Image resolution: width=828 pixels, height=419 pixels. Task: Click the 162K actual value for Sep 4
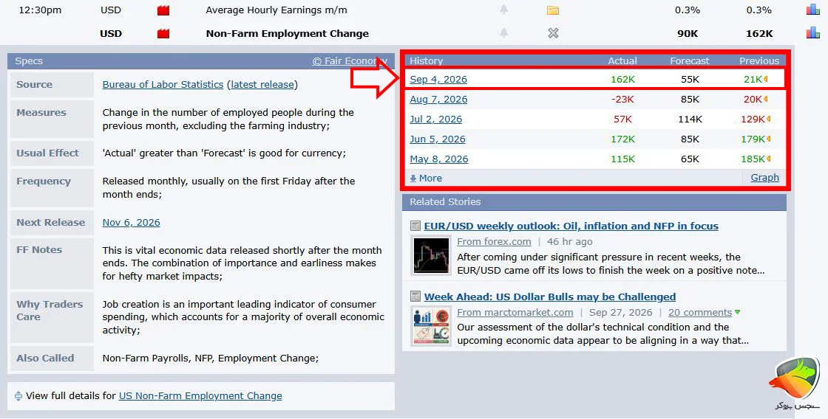pos(622,80)
